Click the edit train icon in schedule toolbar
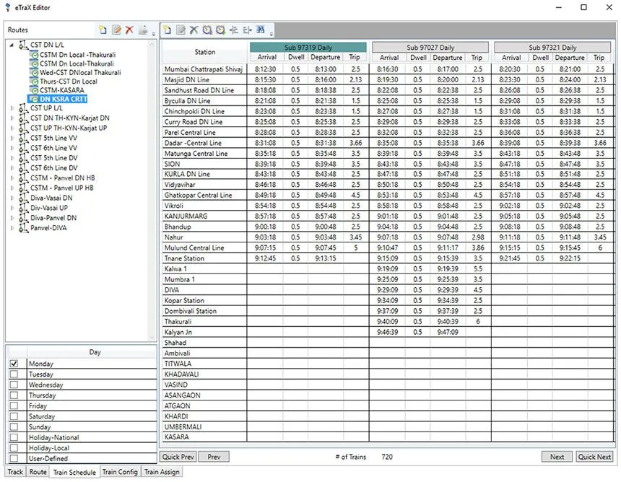This screenshot has width=621, height=482. coord(180,30)
